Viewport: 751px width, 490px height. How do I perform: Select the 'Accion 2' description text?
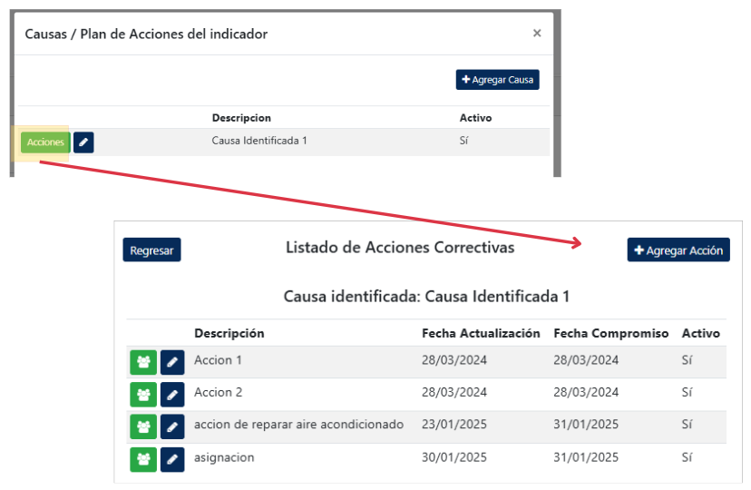pyautogui.click(x=218, y=392)
